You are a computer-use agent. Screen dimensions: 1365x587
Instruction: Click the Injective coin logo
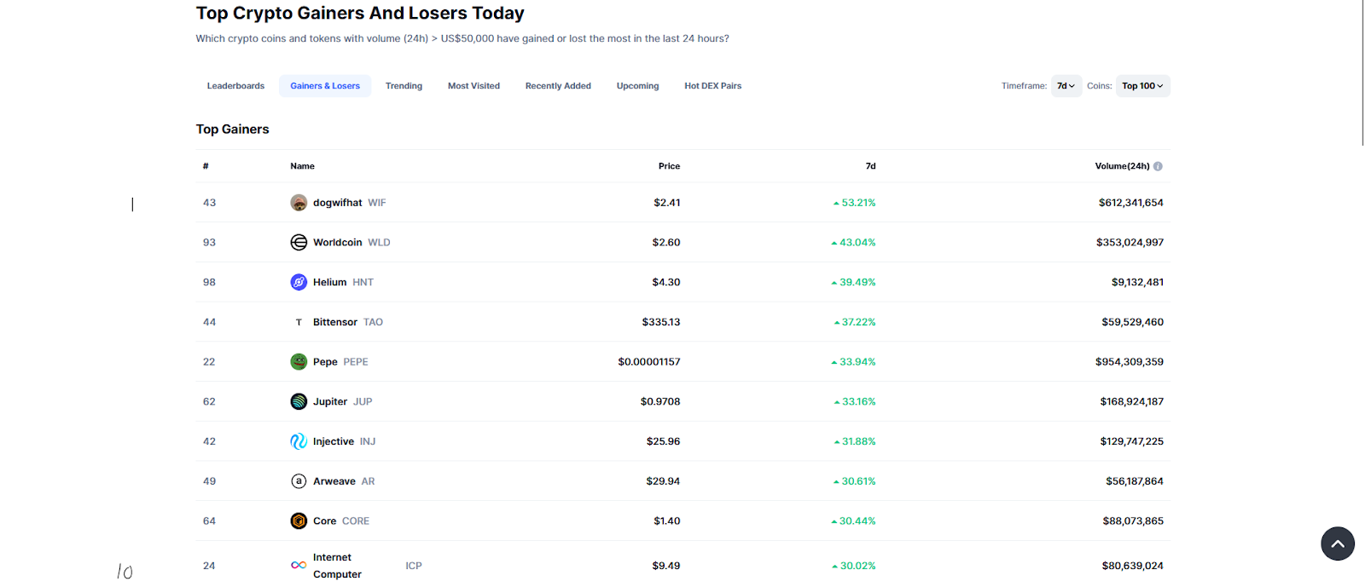pos(299,441)
